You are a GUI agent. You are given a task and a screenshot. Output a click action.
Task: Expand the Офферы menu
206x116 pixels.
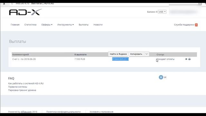pos(47,25)
